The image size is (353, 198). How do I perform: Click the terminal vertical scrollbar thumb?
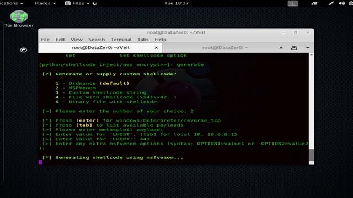tap(311, 155)
